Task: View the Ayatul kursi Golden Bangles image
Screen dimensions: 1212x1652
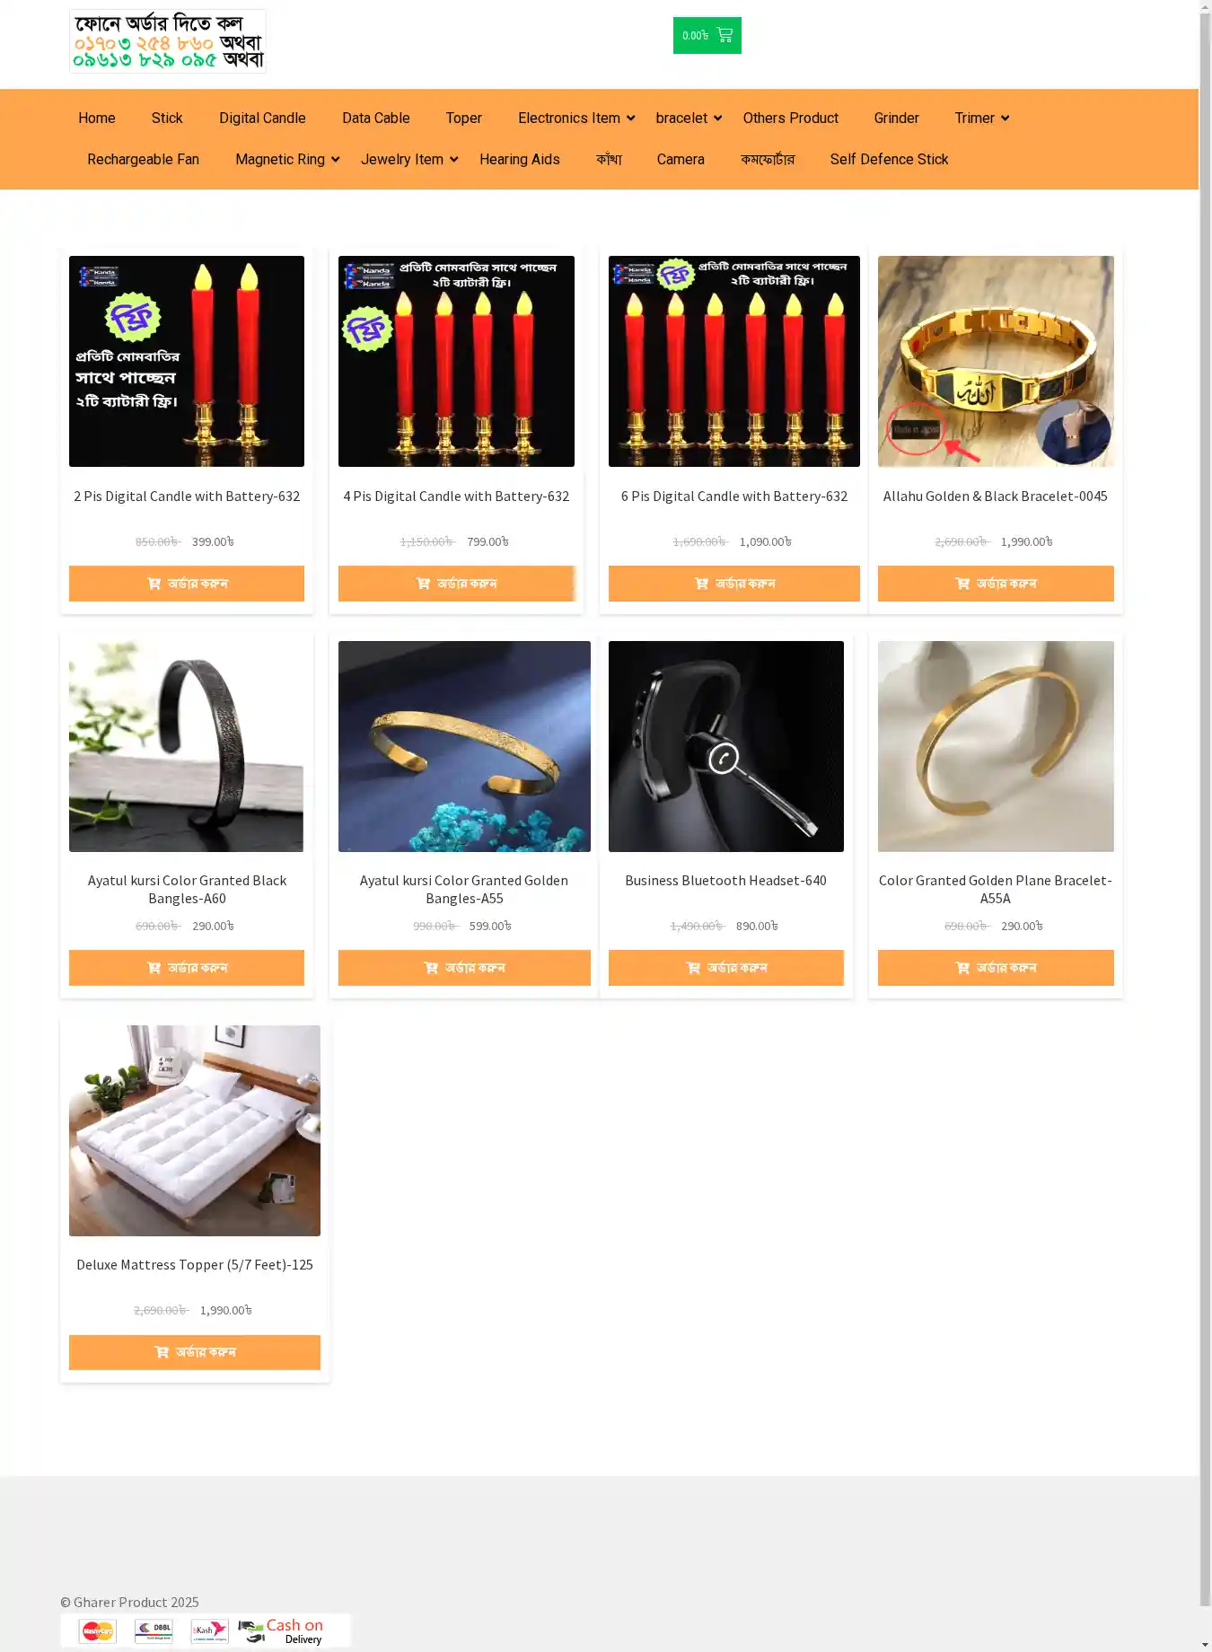Action: coord(464,746)
